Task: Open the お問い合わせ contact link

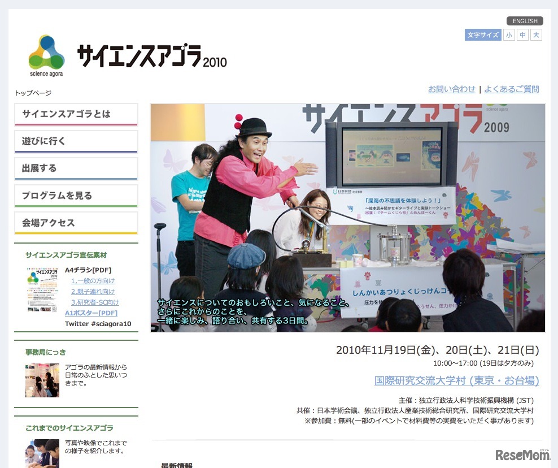Action: (451, 89)
